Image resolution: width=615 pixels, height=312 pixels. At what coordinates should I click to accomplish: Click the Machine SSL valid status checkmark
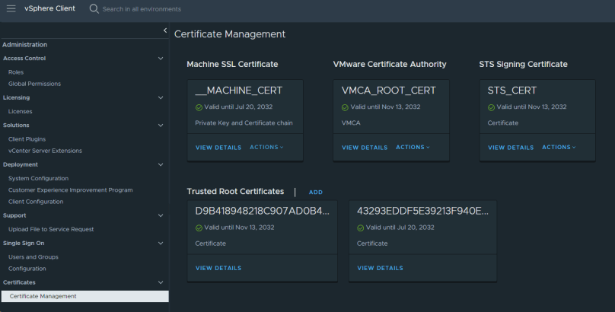(x=199, y=107)
